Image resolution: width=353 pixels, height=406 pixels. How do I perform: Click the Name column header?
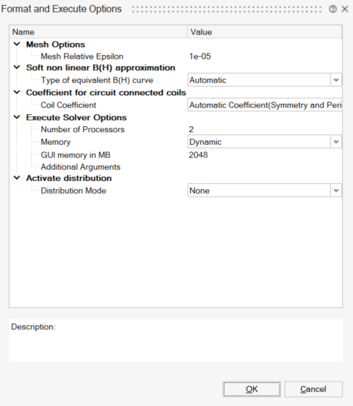click(x=99, y=32)
